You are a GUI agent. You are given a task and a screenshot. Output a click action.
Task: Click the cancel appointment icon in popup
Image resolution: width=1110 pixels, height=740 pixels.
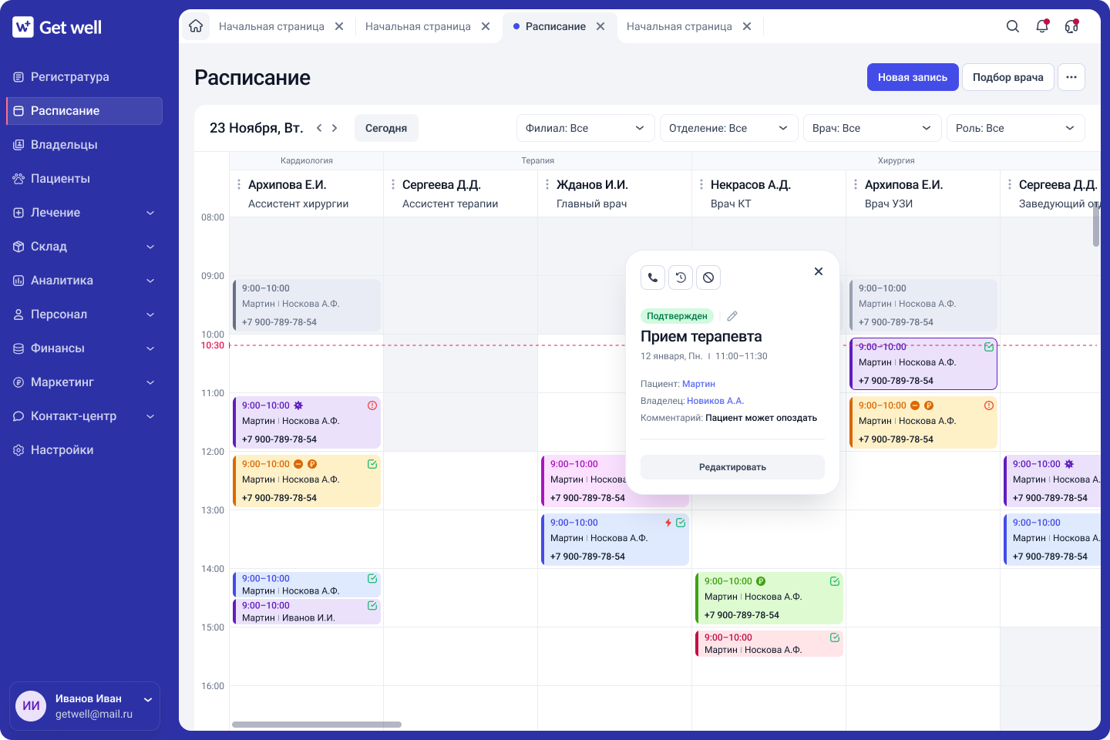pos(708,277)
